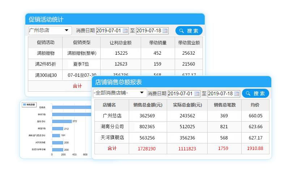Select the 均价 column header
The image size is (293, 180).
[x=255, y=105]
